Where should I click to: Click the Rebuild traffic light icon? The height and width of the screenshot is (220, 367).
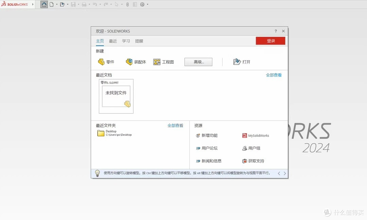127,4
